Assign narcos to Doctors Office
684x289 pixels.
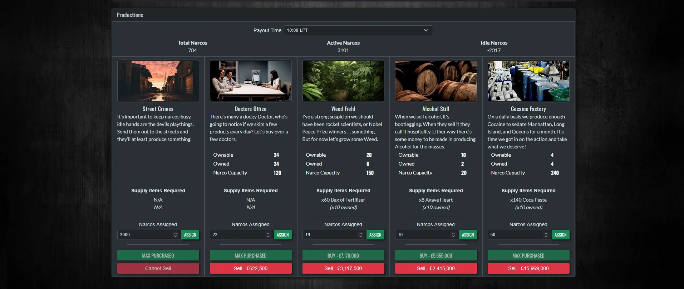pos(282,235)
